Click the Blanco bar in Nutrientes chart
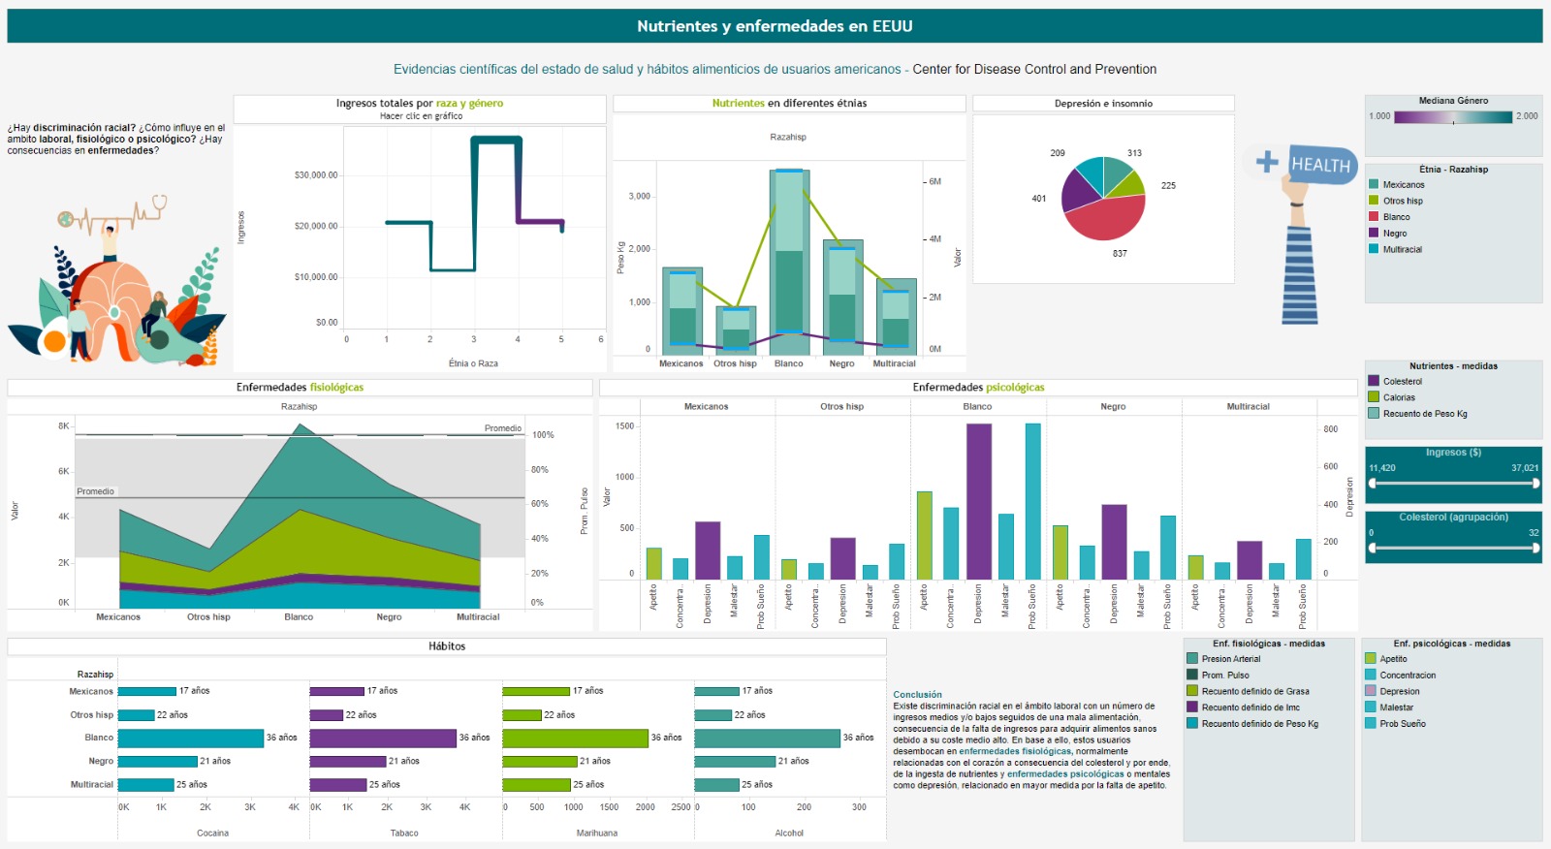The height and width of the screenshot is (849, 1551). point(789,262)
